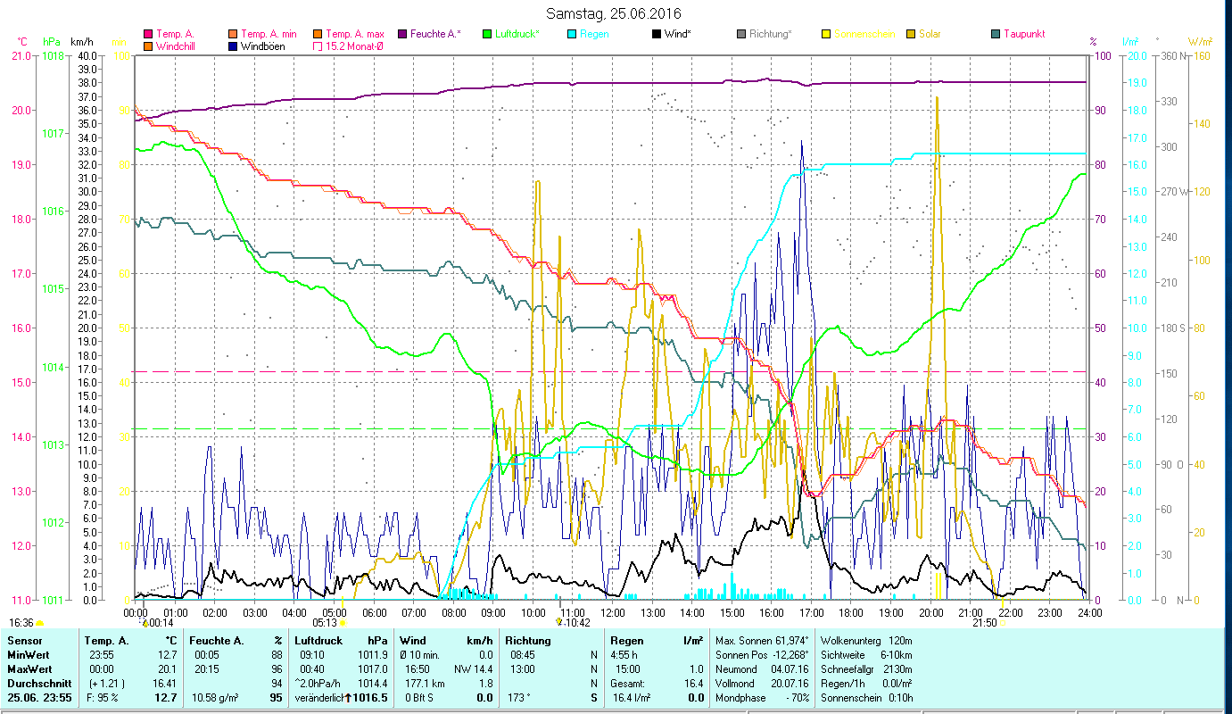Click the absolute humidity value 10.58 g/m²

216,698
